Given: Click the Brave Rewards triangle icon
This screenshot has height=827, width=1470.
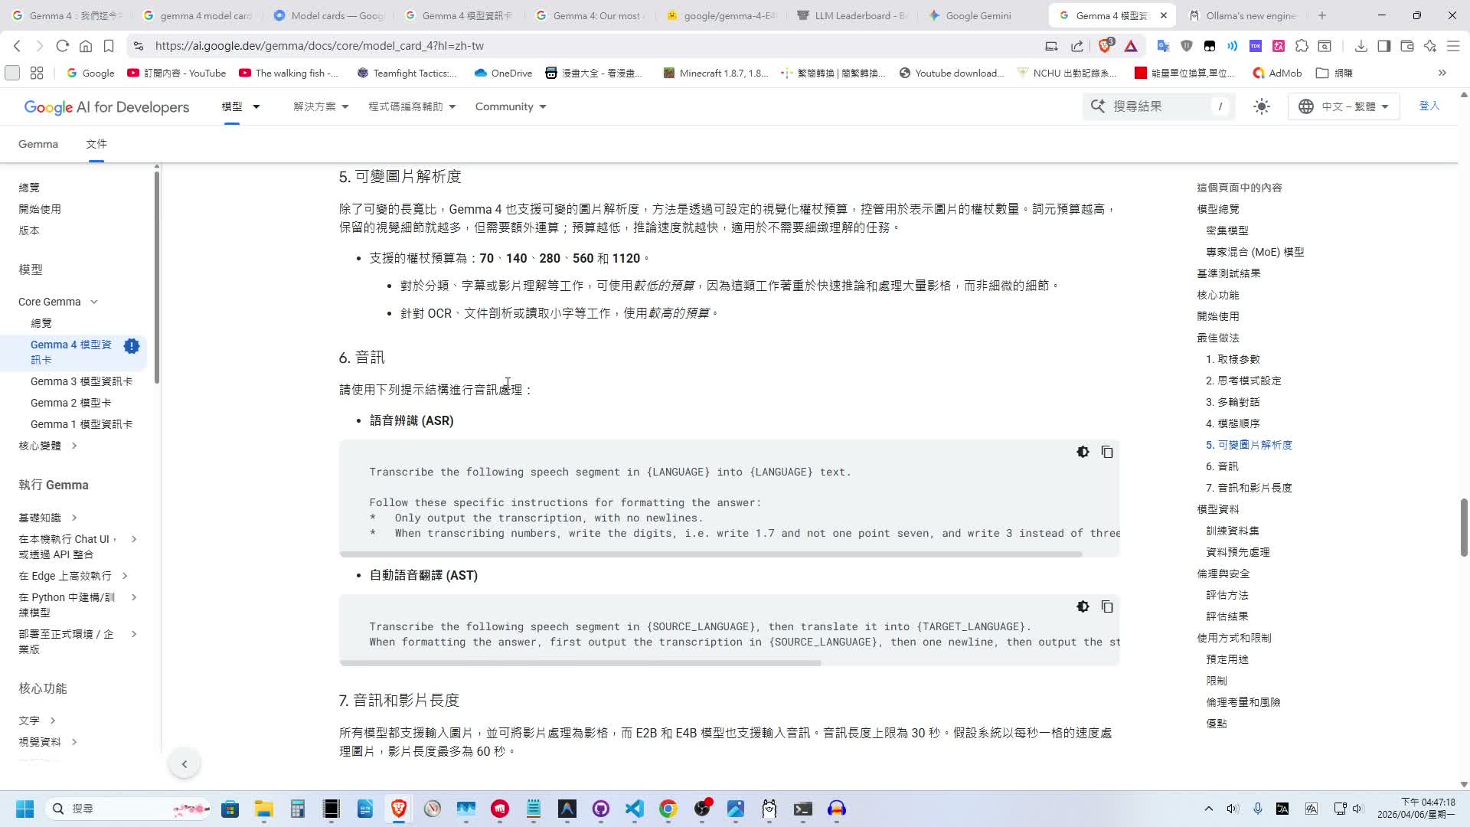Looking at the screenshot, I should tap(1131, 46).
